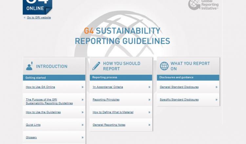246x144 pixels.
Task: Click the Introduction person icon
Action: (30, 66)
